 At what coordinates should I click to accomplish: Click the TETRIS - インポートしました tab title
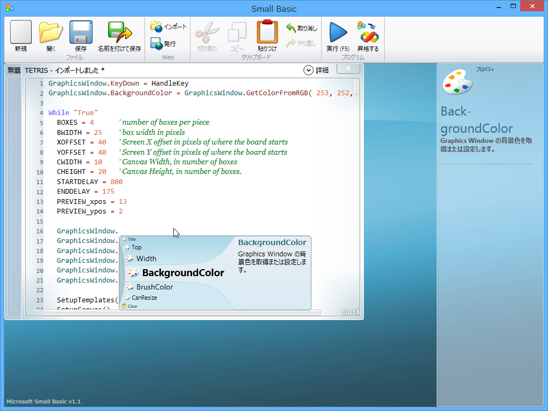[x=65, y=70]
